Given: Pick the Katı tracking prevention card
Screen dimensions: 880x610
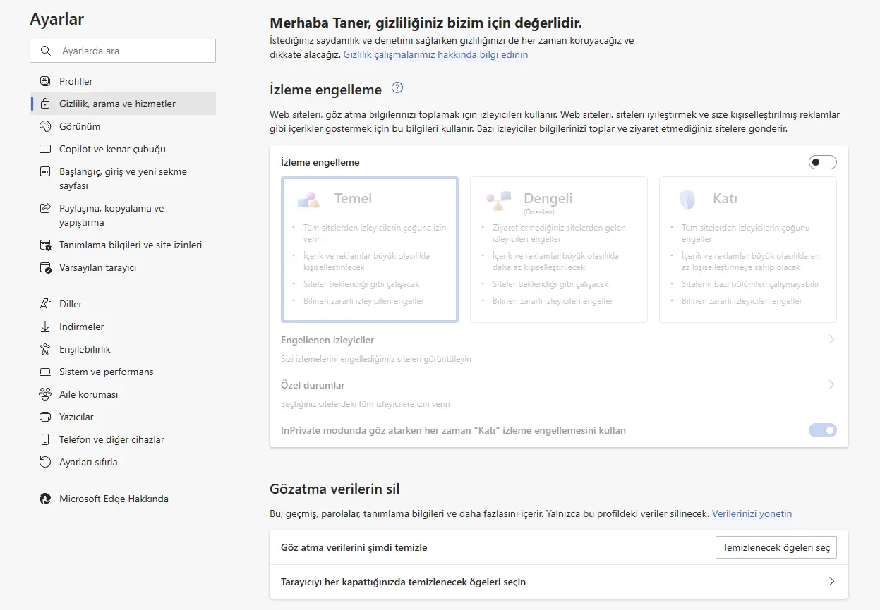Looking at the screenshot, I should [748, 250].
